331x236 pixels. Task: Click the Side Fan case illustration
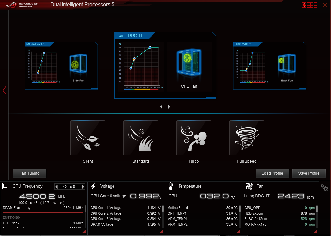pos(78,63)
